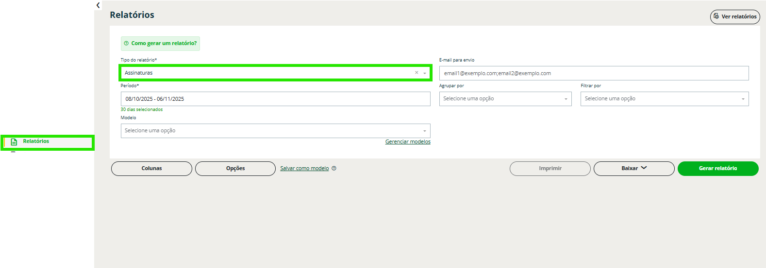Click the help icon beside Salvar como modelo
766x268 pixels.
(334, 169)
